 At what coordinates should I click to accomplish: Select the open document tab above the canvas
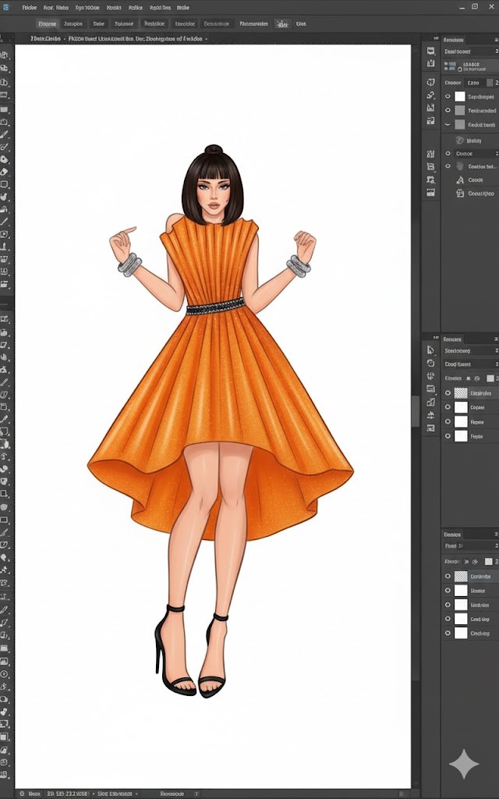click(47, 37)
